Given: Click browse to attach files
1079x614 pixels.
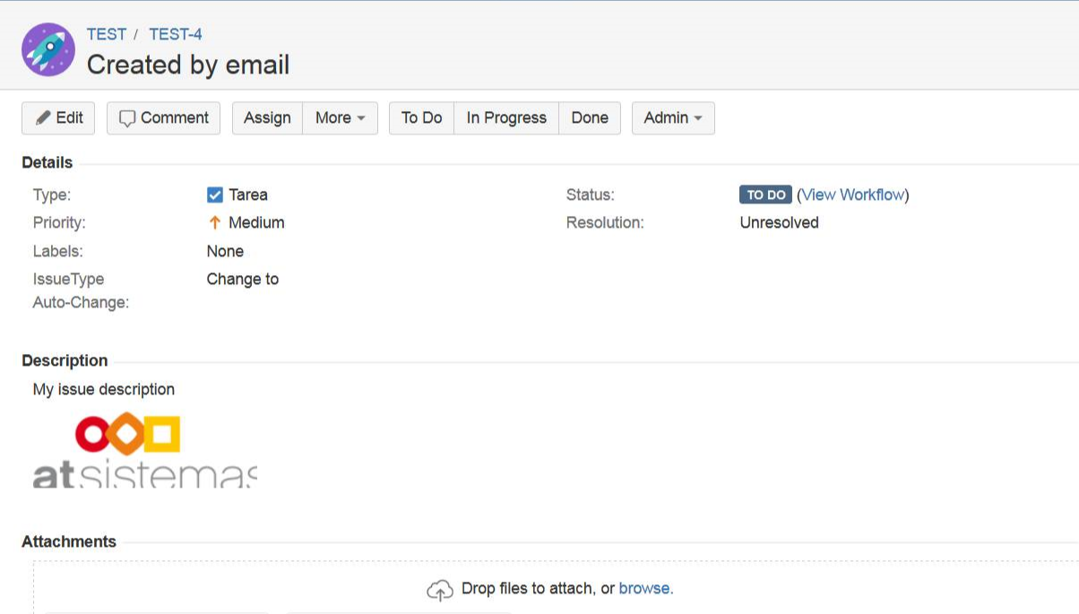Looking at the screenshot, I should click(643, 589).
